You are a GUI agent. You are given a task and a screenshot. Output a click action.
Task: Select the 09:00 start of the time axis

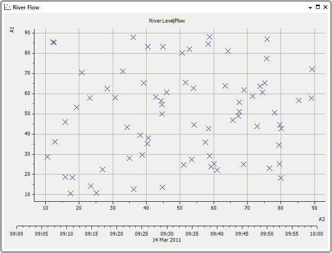(17, 234)
